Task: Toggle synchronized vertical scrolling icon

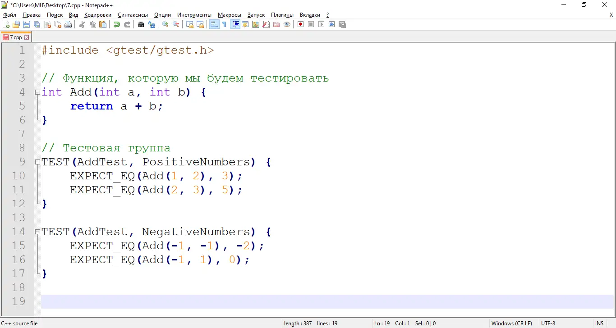Action: tap(190, 24)
